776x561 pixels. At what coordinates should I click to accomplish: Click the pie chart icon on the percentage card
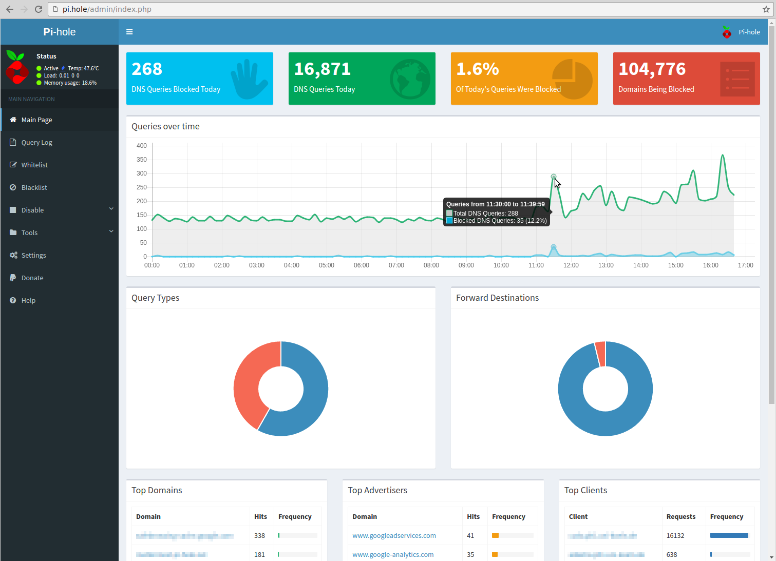point(573,79)
